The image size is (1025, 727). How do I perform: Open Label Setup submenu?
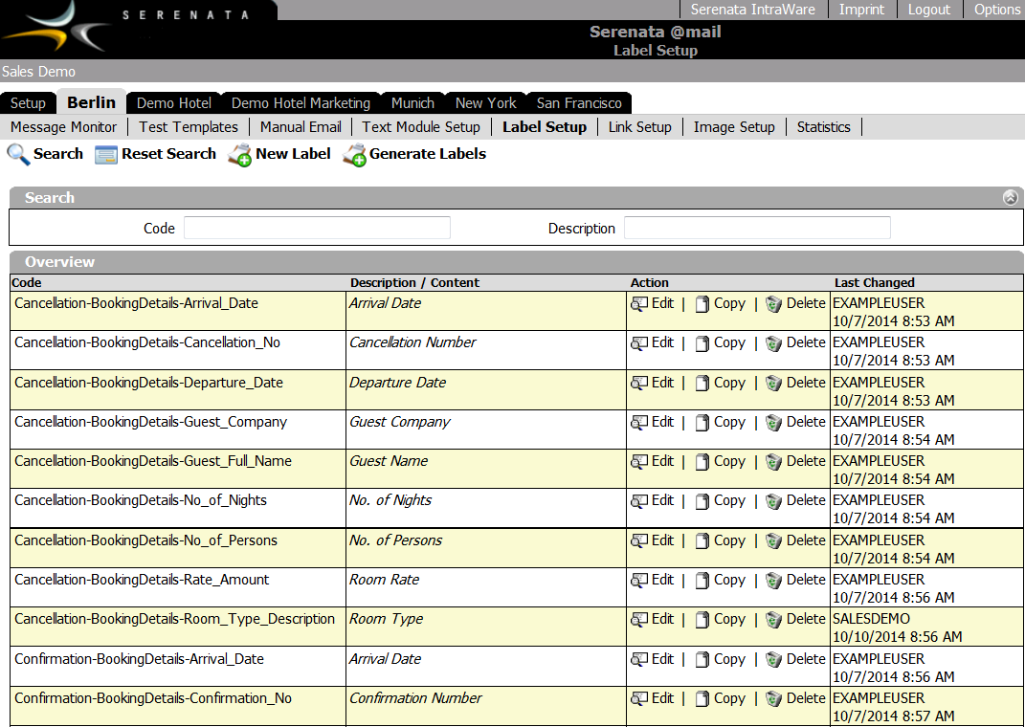coord(545,127)
